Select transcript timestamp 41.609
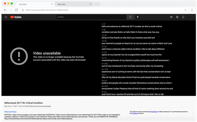 (105, 64)
